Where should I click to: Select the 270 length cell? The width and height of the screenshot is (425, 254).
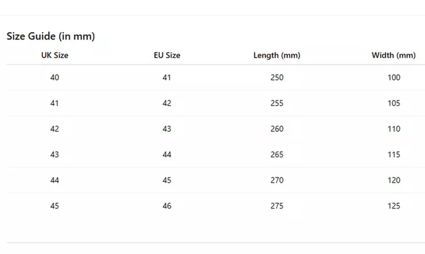point(277,180)
